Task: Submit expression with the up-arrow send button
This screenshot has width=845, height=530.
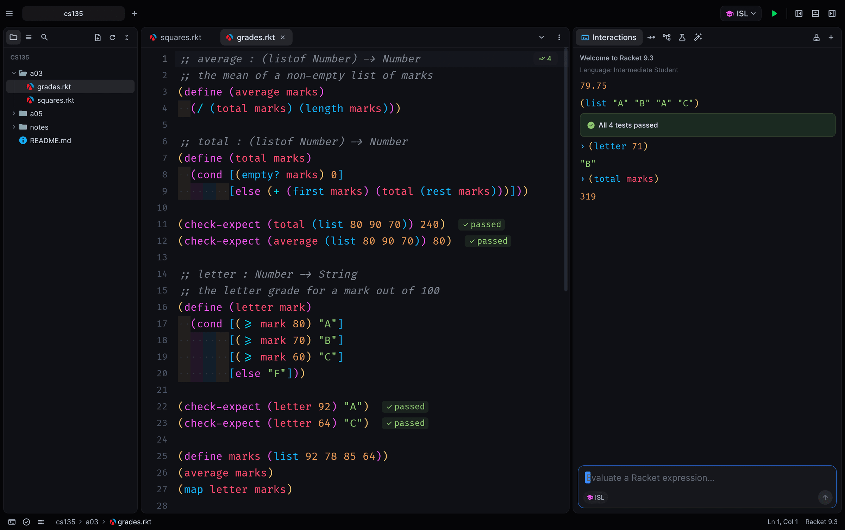Action: coord(825,497)
